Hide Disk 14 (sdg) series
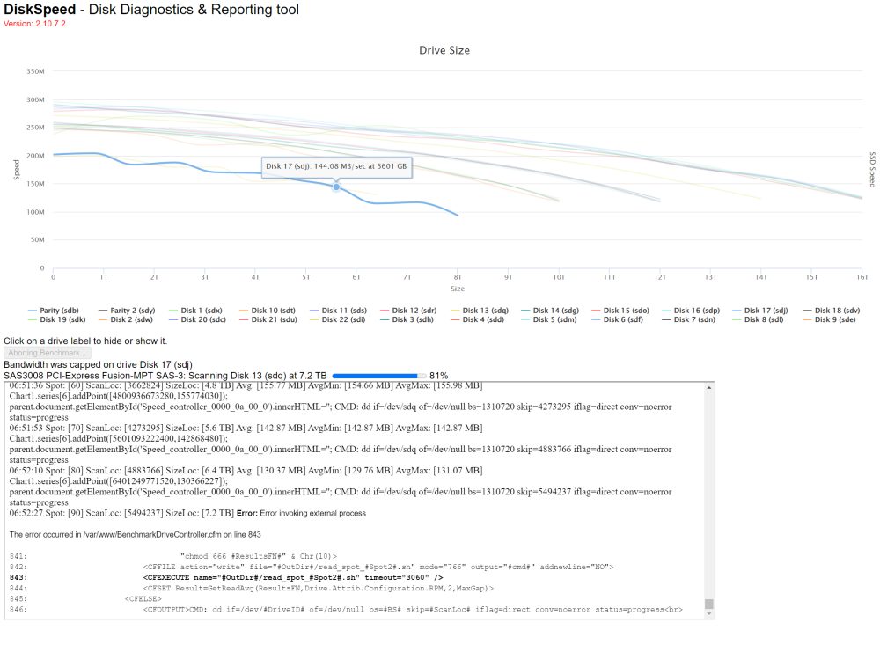The width and height of the screenshot is (880, 652). click(x=550, y=311)
